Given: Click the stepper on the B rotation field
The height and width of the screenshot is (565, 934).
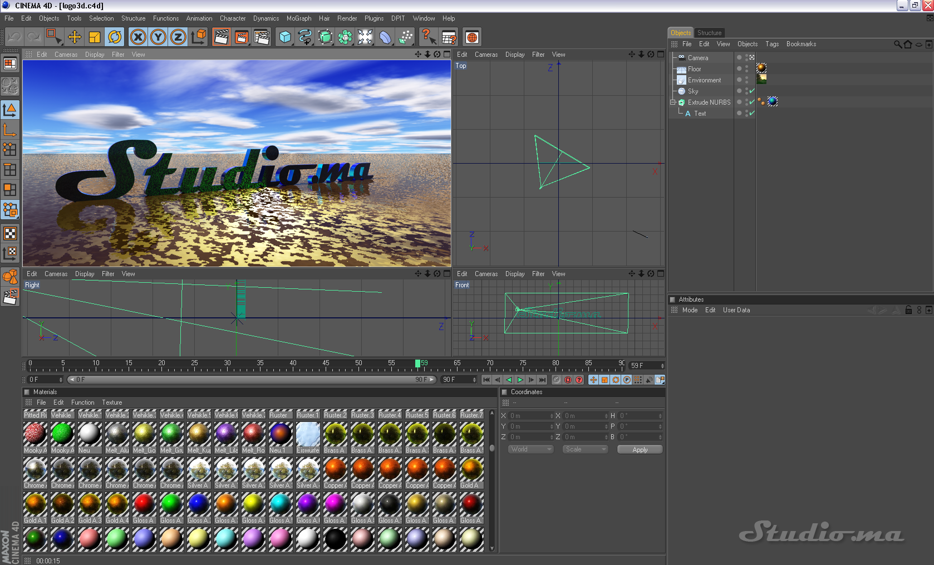Looking at the screenshot, I should (660, 437).
